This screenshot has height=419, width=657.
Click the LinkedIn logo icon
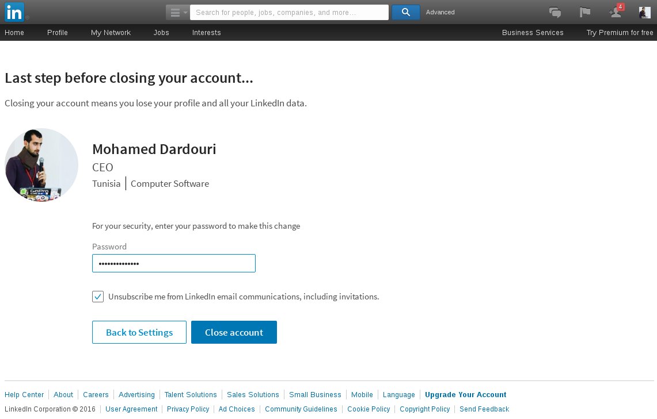click(x=14, y=11)
